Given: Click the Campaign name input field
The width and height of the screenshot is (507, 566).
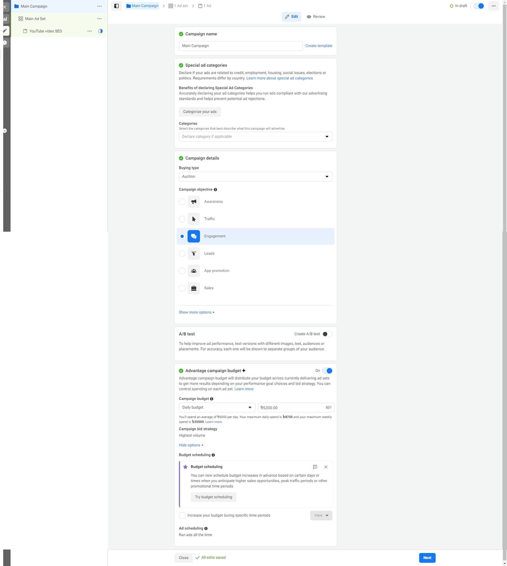Looking at the screenshot, I should click(x=241, y=46).
